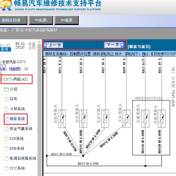Click the 返回主目录 button
Screen dimensions: 176x176
point(13,20)
